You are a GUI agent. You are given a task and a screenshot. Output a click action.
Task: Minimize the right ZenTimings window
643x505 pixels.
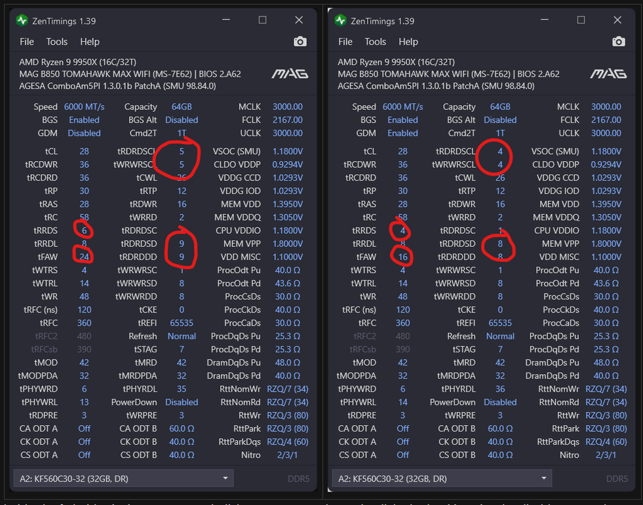click(545, 20)
